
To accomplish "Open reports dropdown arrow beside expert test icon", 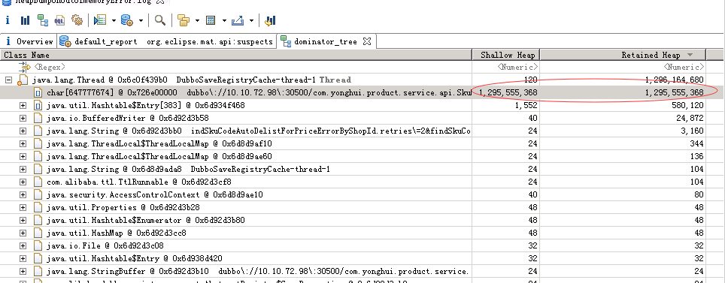I will pos(114,21).
